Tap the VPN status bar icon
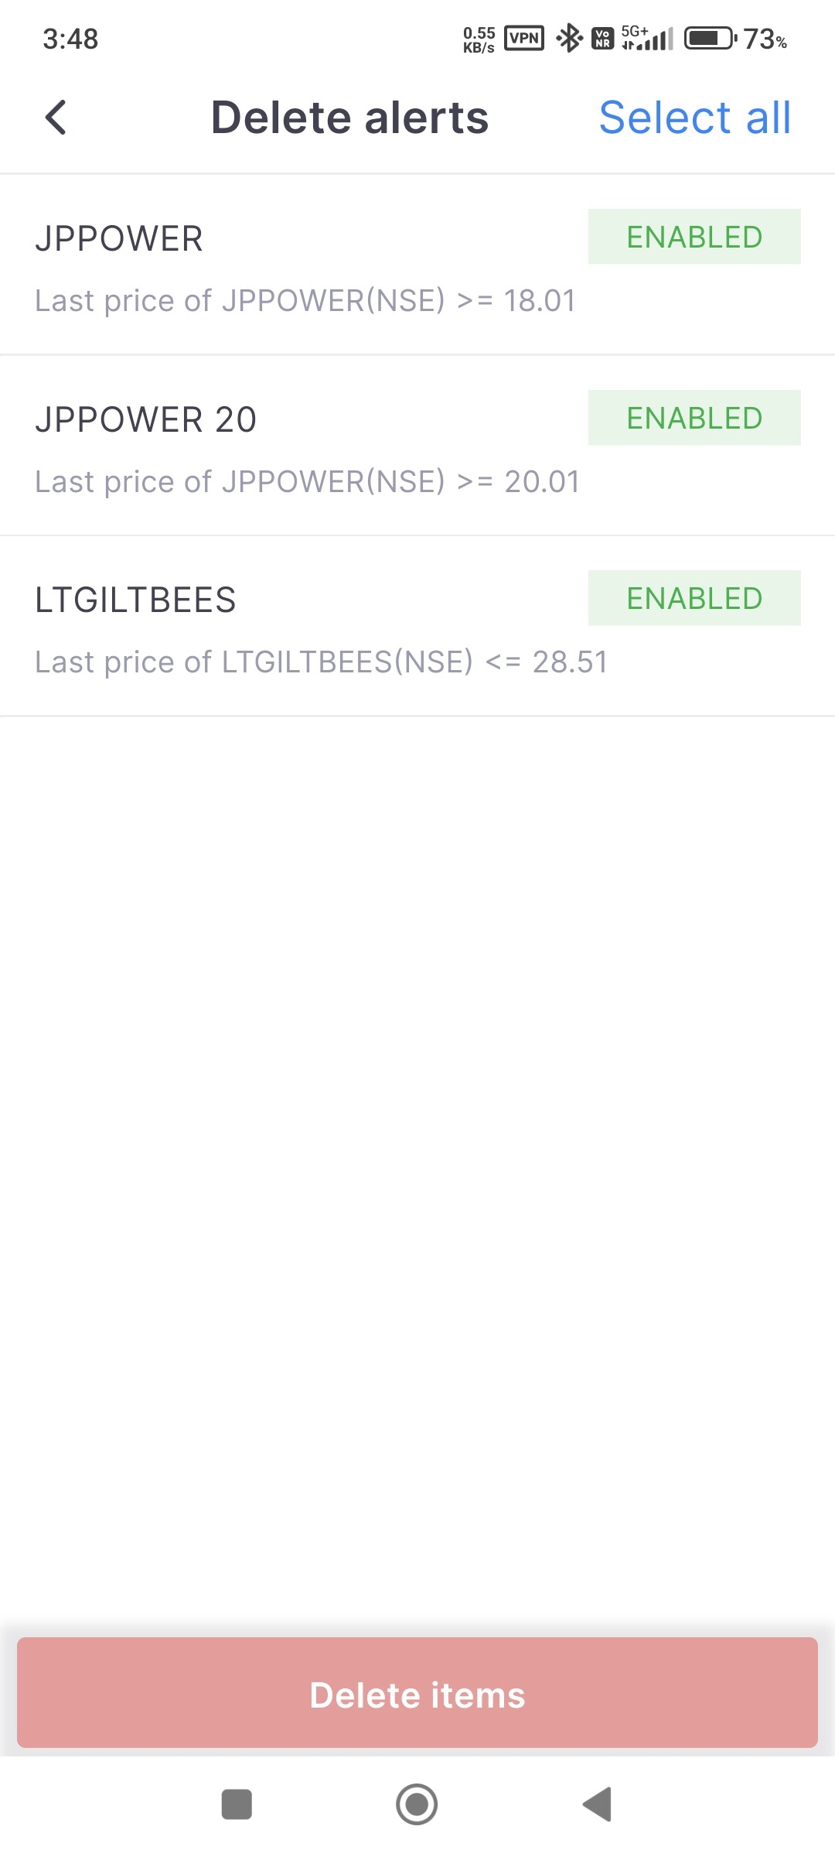Screen dimensions: 835x1857 tap(524, 38)
